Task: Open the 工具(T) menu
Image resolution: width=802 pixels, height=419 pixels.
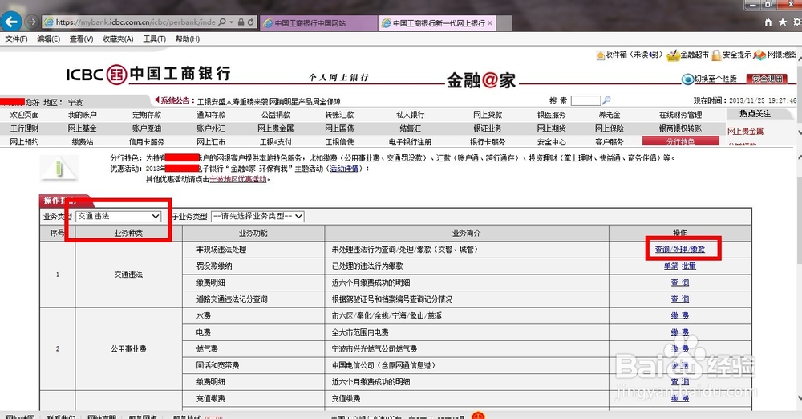Action: [x=154, y=39]
